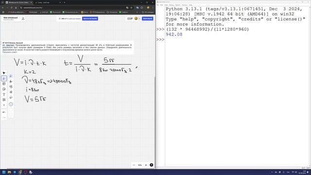Open the browser profile avatar
Viewport: 311px width, 175px height.
148,8
